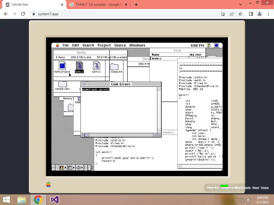
Task: Open the Source menu
Action: [120, 45]
